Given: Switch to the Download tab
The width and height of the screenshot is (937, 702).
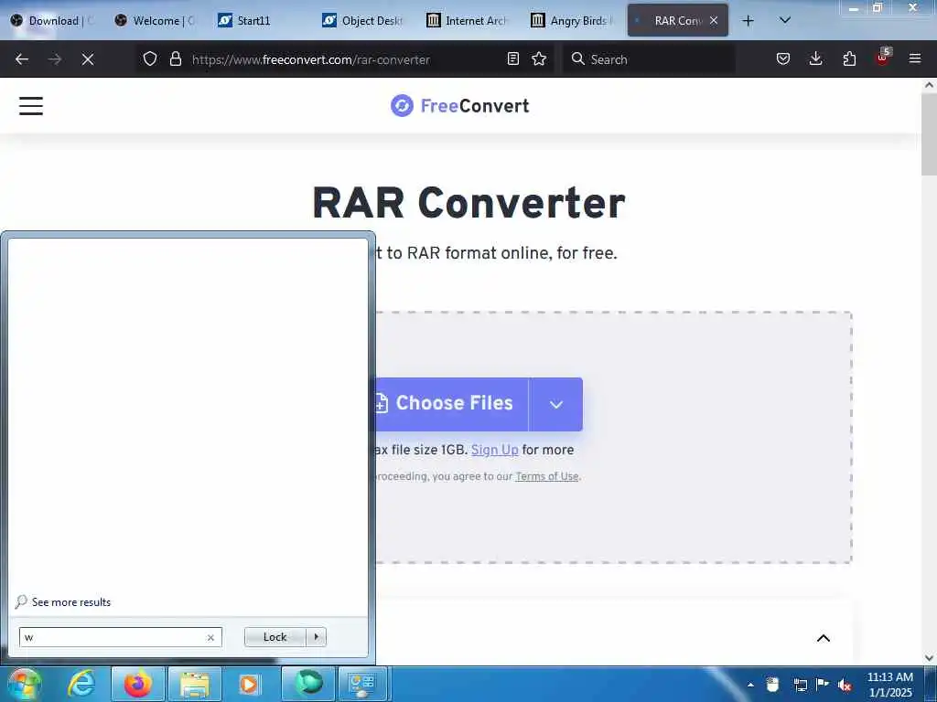Looking at the screenshot, I should 52,21.
